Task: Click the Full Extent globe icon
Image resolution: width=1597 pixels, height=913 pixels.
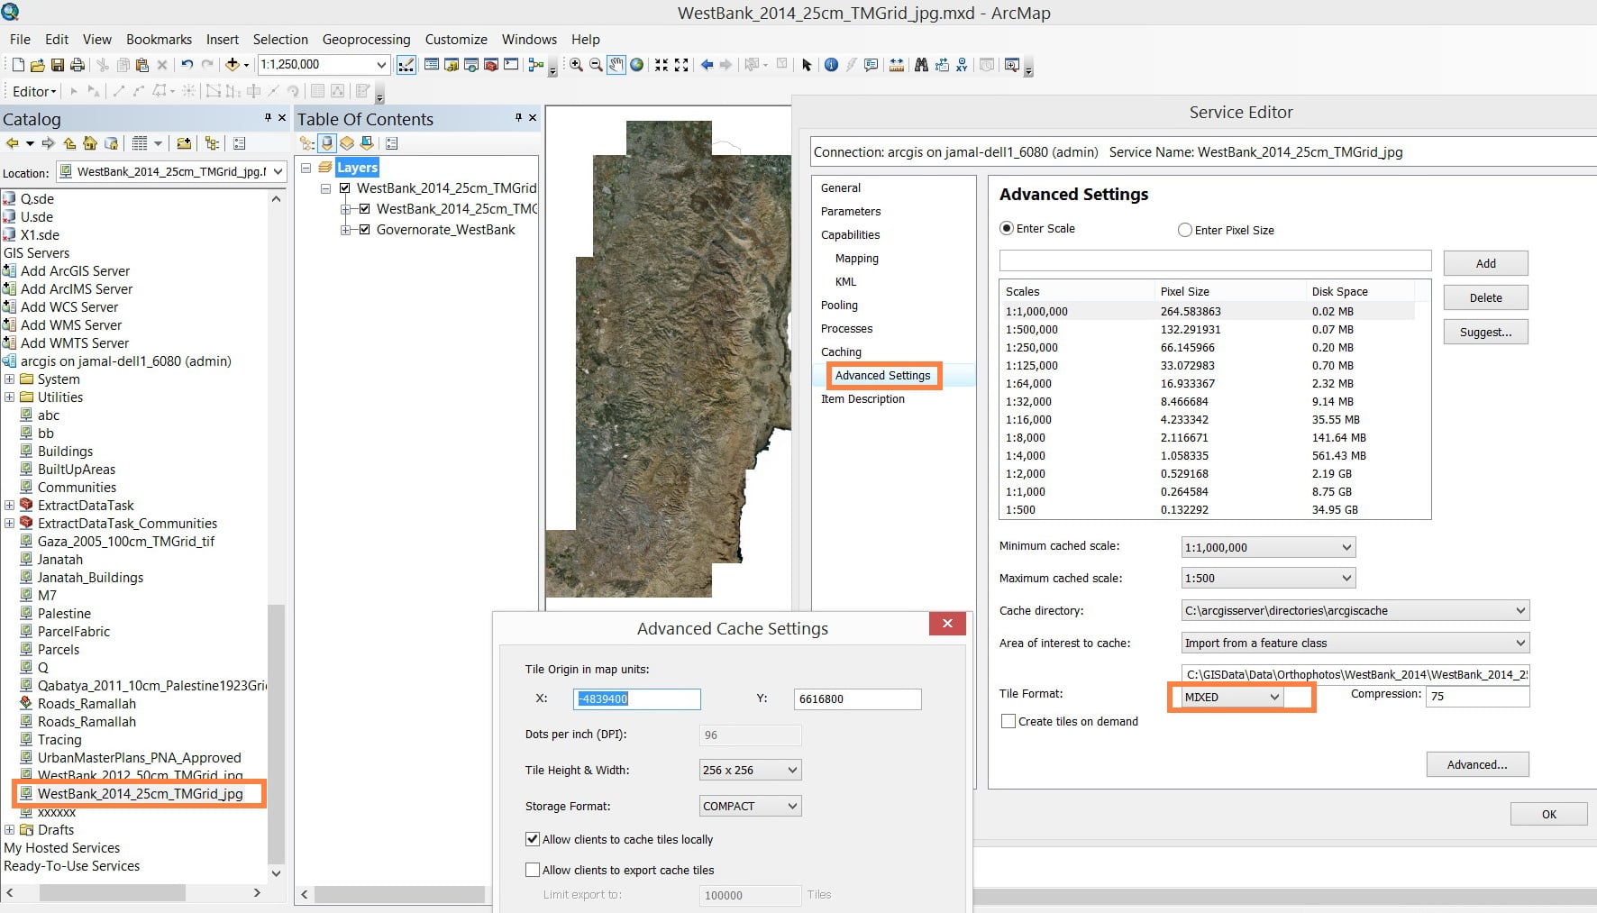Action: [x=637, y=65]
